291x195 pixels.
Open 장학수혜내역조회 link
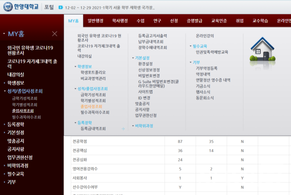point(153,47)
